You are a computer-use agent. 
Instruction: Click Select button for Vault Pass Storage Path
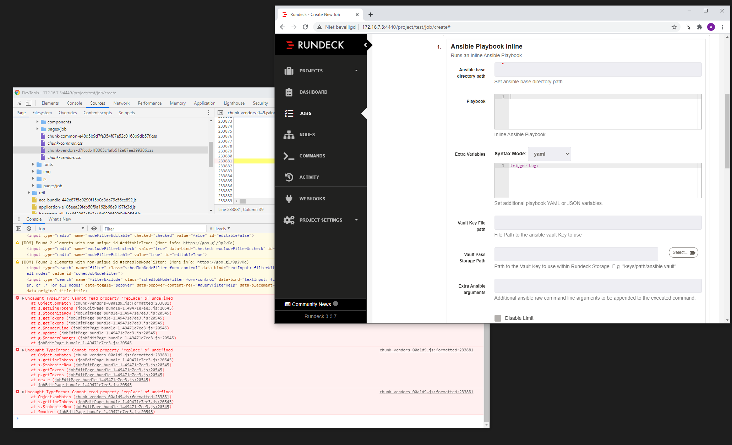point(683,252)
